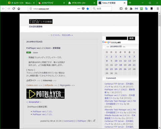Click the dark book extension icon
Screen dimensions: 161x129
(152, 9)
